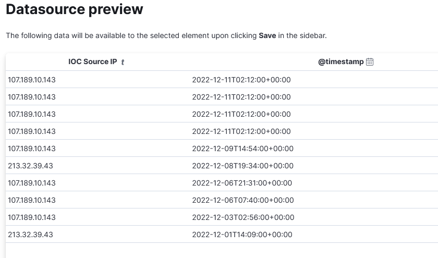This screenshot has width=438, height=258.
Task: Click the Datasource preview heading
Action: pyautogui.click(x=74, y=9)
